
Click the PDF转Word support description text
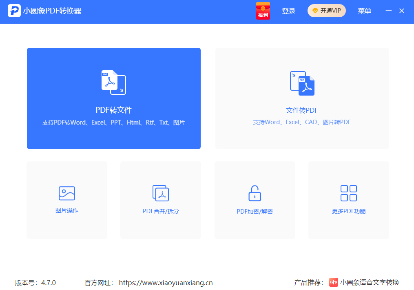point(113,122)
